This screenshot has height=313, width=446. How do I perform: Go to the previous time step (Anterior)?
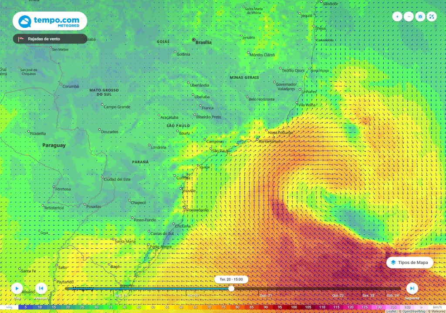click(x=41, y=288)
